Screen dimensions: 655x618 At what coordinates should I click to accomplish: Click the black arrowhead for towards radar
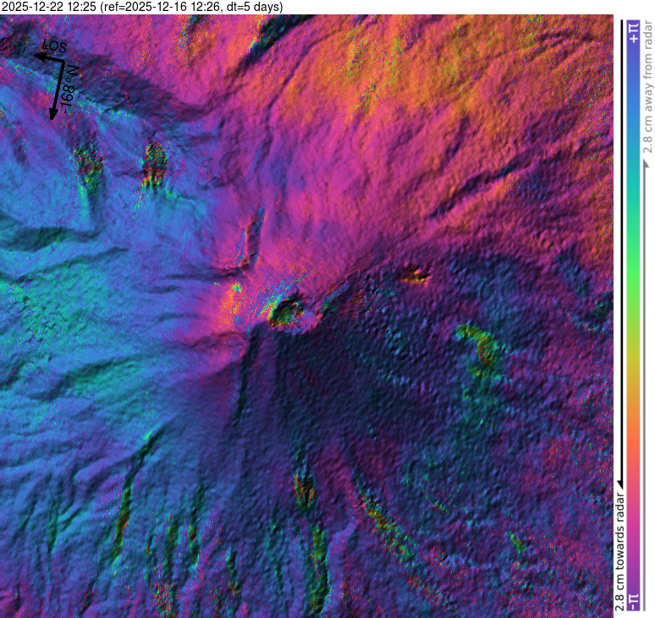pos(620,480)
